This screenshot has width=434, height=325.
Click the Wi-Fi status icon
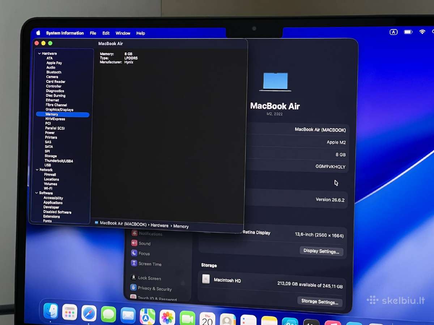click(x=422, y=32)
